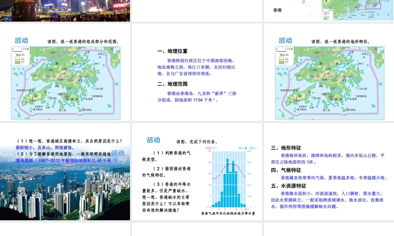This screenshot has height=236, width=394.
Task: Select the heading 五、水资源特征
Action: click(288, 186)
